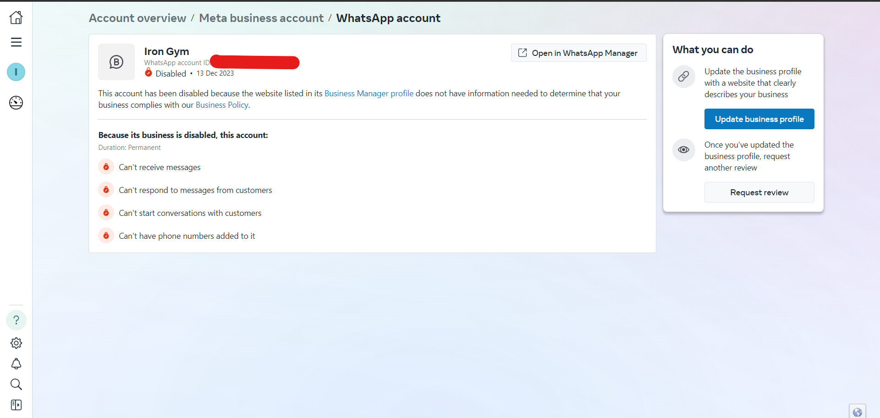Click the Request review button
The image size is (880, 418).
point(759,192)
